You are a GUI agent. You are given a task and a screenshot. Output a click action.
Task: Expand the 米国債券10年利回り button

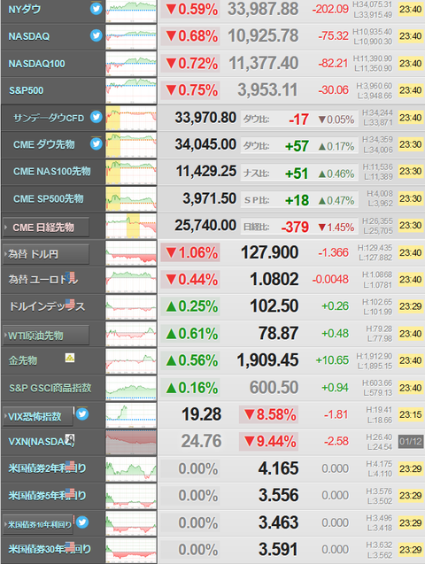click(x=38, y=524)
